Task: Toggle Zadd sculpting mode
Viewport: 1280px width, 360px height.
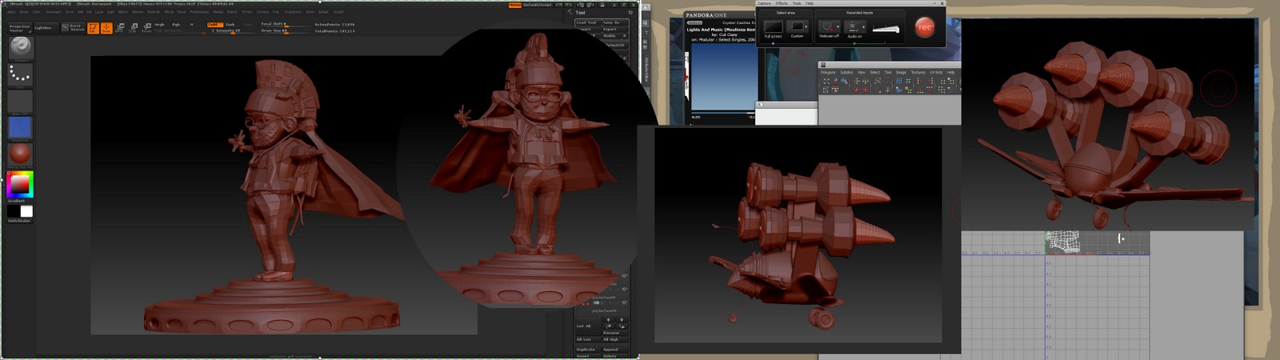Action: tap(215, 25)
